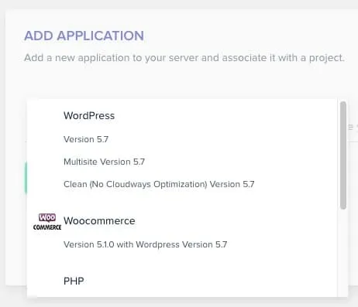The height and width of the screenshot is (307, 358).
Task: Click the ADD APPLICATION title
Action: pyautogui.click(x=84, y=36)
